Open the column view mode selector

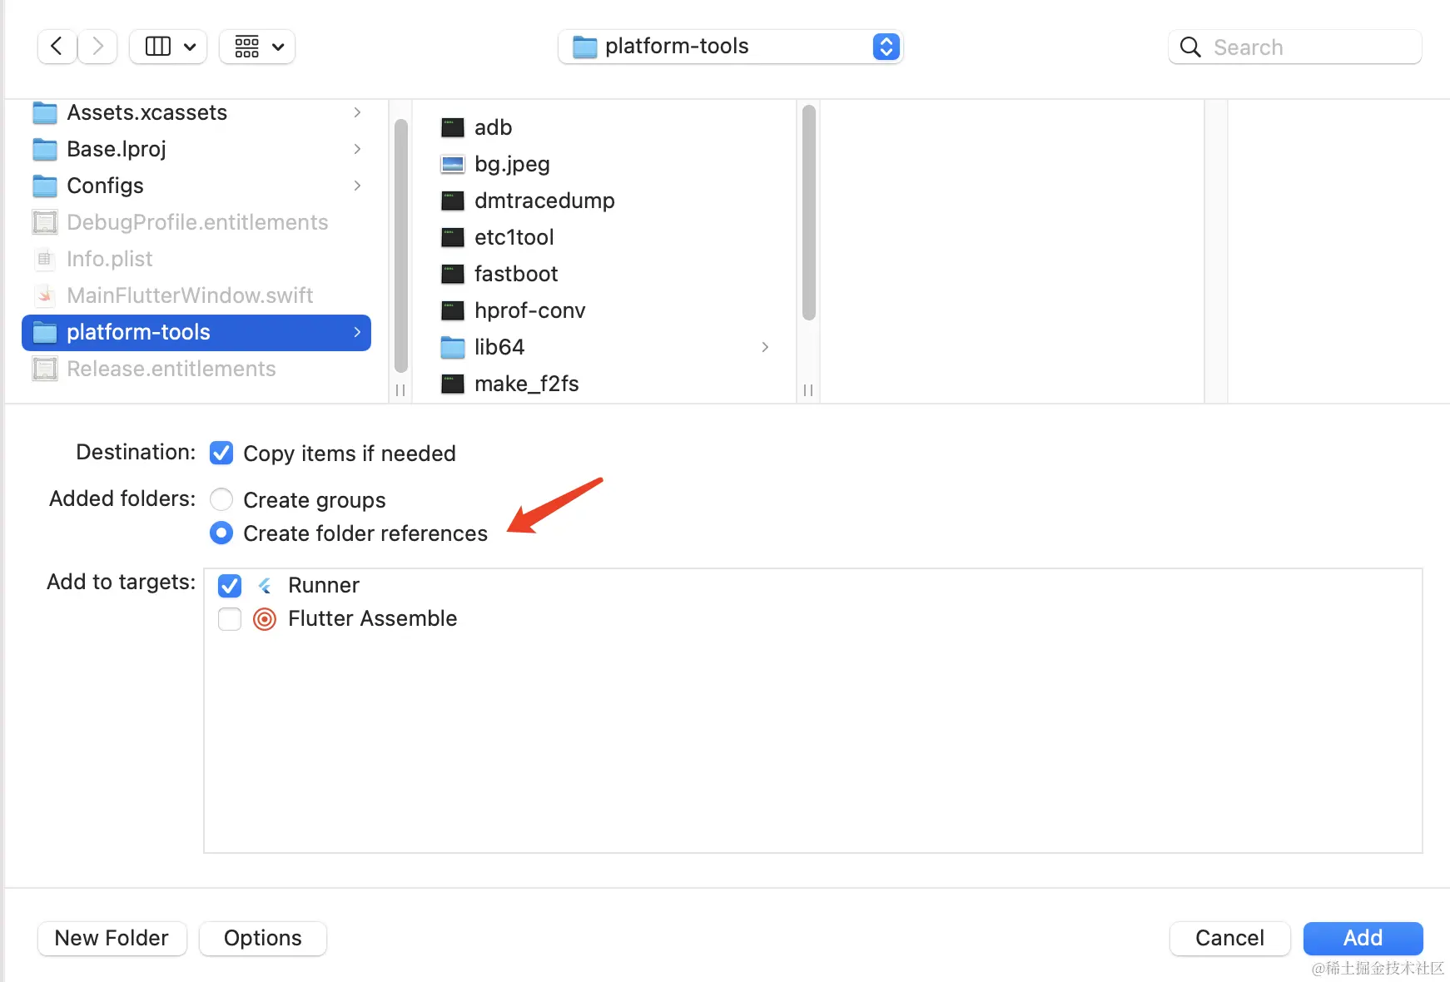click(x=169, y=47)
